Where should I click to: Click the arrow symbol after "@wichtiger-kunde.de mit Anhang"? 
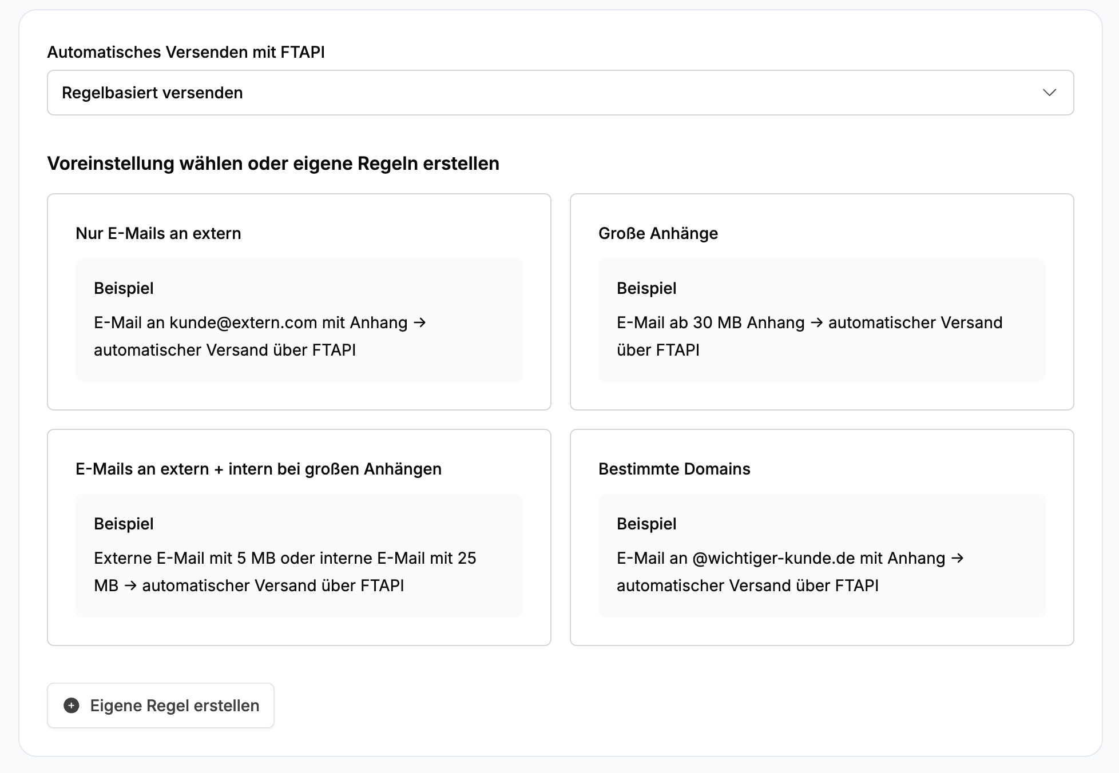957,558
